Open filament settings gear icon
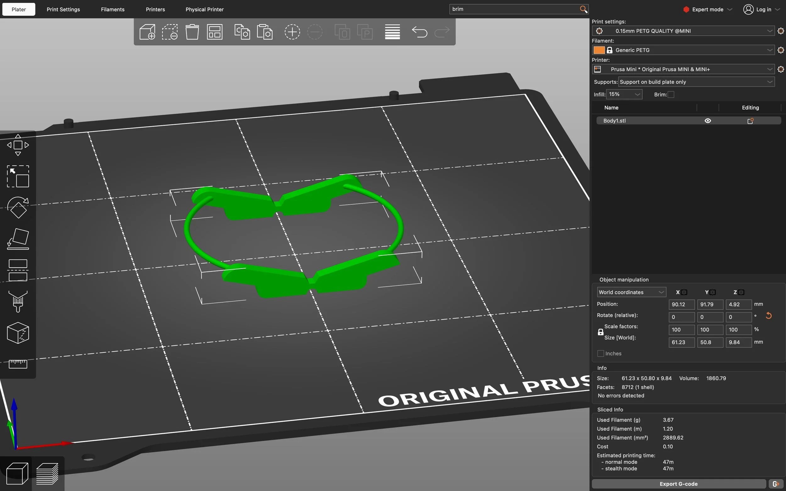The image size is (786, 491). (781, 50)
